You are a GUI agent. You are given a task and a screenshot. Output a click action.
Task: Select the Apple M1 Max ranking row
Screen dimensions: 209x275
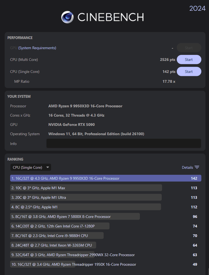(106, 188)
